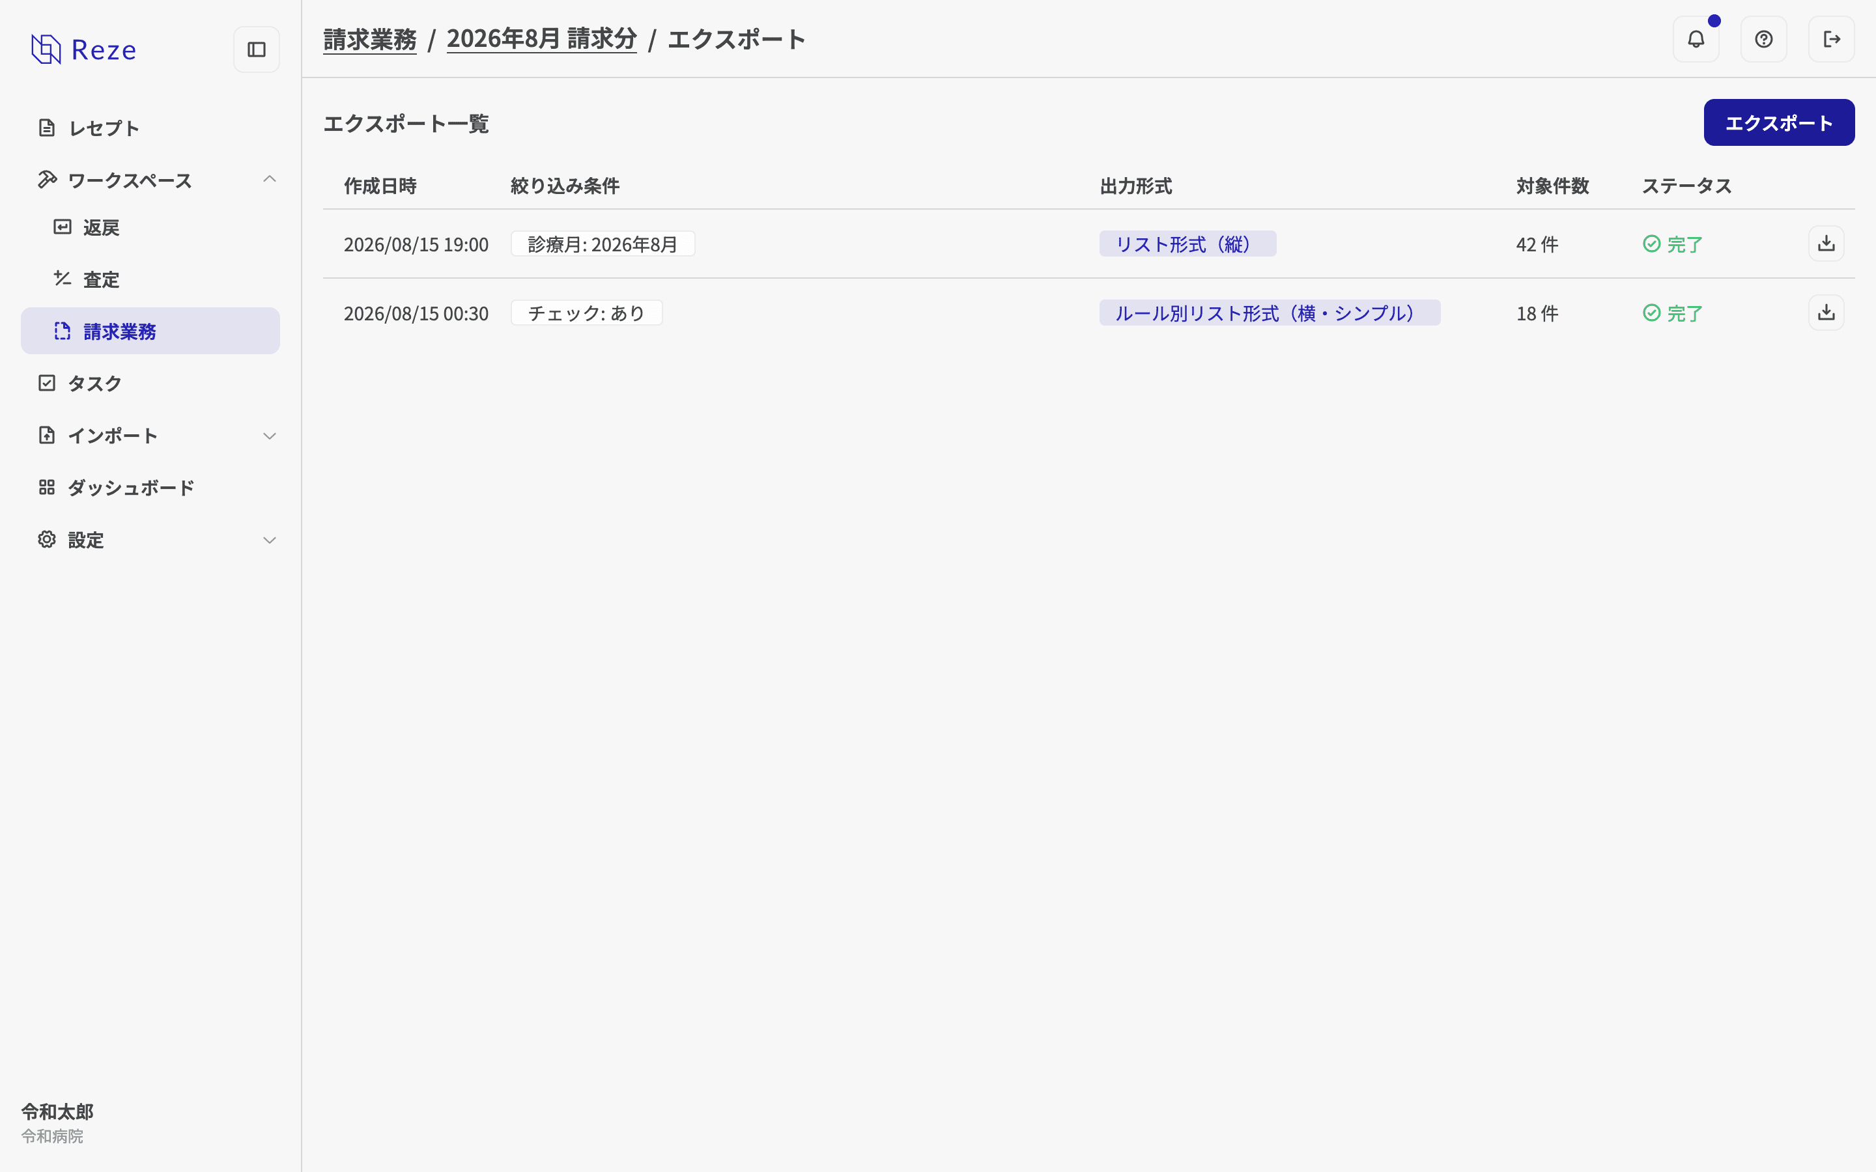The height and width of the screenshot is (1172, 1876).
Task: Click the 作成日時 column header
Action: [x=380, y=186]
